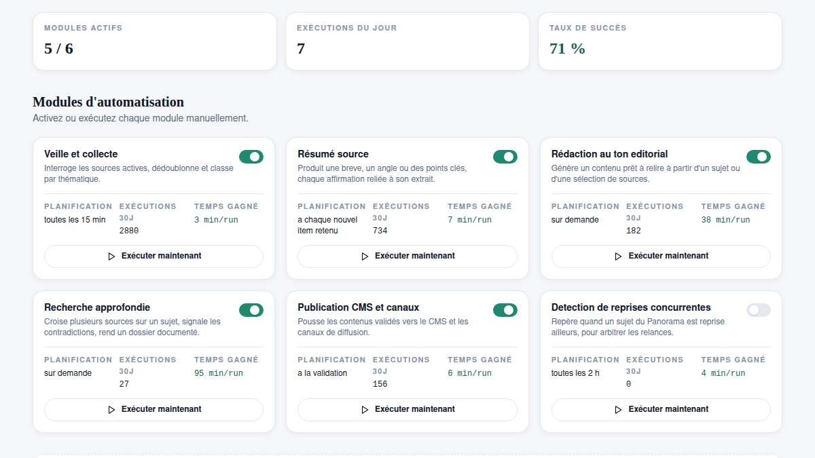The width and height of the screenshot is (815, 458).
Task: Click the '4 min/run' value
Action: click(723, 373)
